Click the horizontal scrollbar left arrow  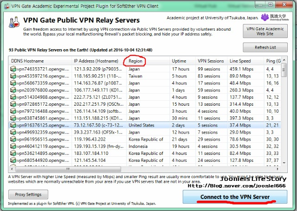point(12,169)
